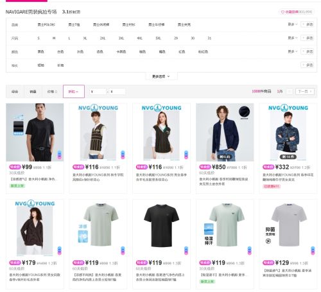Enable multi-select for the color filter row
Screen dimensions: 321x292
tap(307, 51)
